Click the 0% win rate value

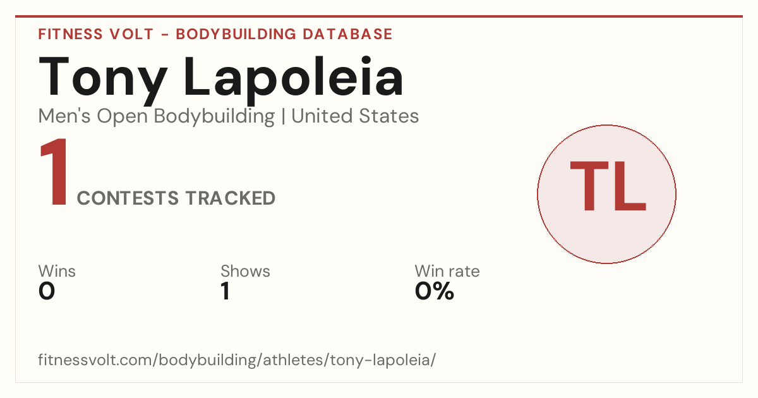(435, 291)
